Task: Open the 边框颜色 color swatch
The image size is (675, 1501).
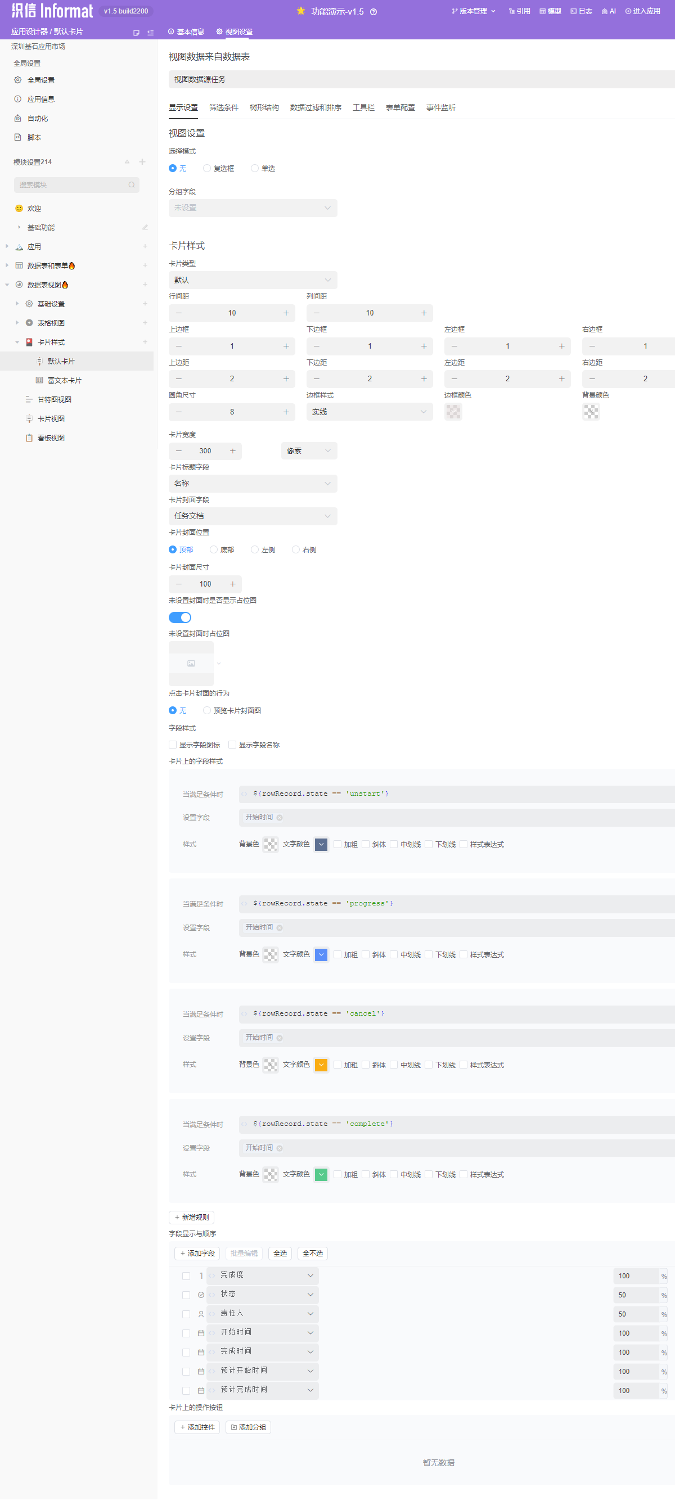Action: coord(453,412)
